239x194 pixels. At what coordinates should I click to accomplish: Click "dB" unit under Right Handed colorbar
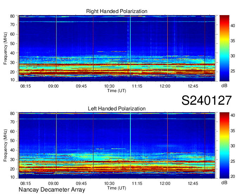click(x=224, y=86)
